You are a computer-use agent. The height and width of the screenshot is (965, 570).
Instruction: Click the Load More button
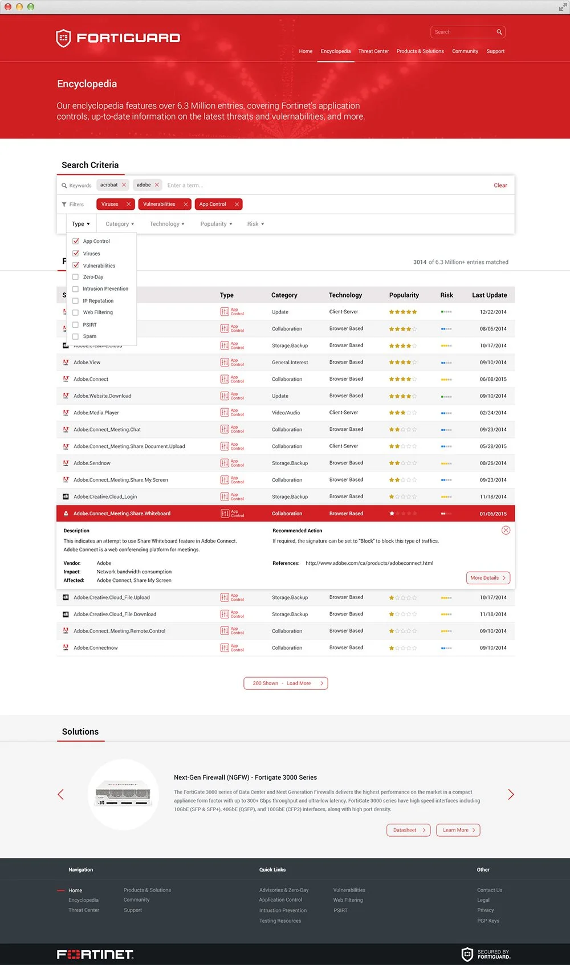286,683
